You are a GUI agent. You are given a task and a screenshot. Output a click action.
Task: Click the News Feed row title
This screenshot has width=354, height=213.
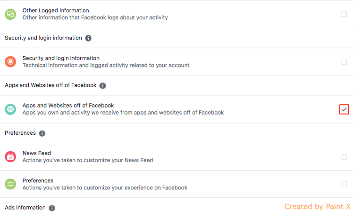click(x=36, y=153)
